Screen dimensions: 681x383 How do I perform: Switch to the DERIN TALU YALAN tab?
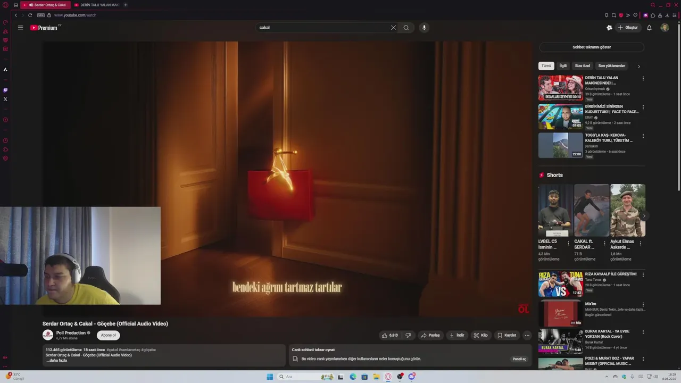(x=96, y=5)
